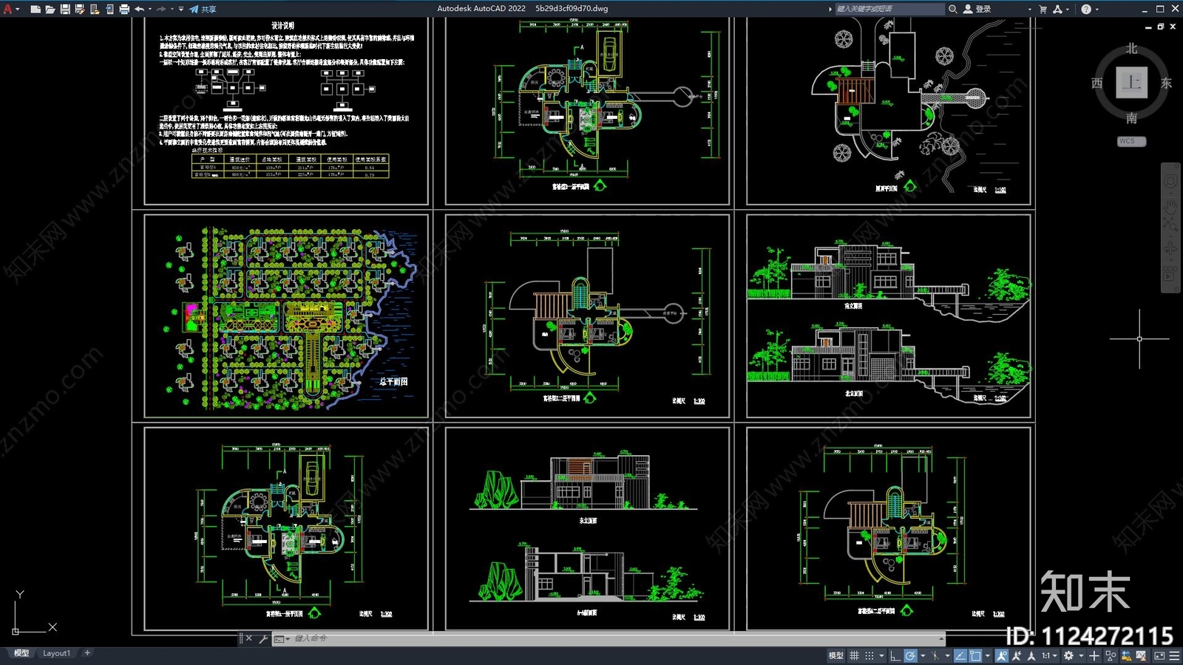Open the Autodesk App Store cart icon
Screen dimensions: 1183x665
pyautogui.click(x=1043, y=9)
